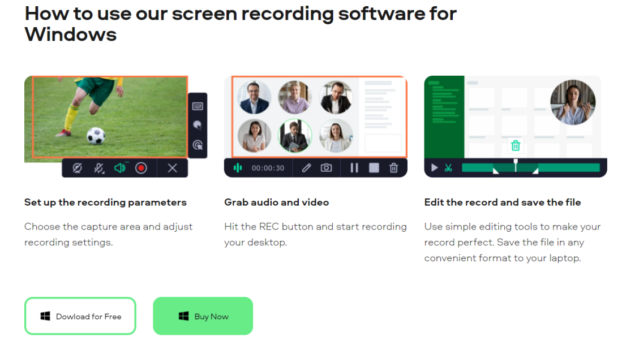Select the mouse cursor highlight icon
Viewport: 622px width, 355px height.
[198, 125]
